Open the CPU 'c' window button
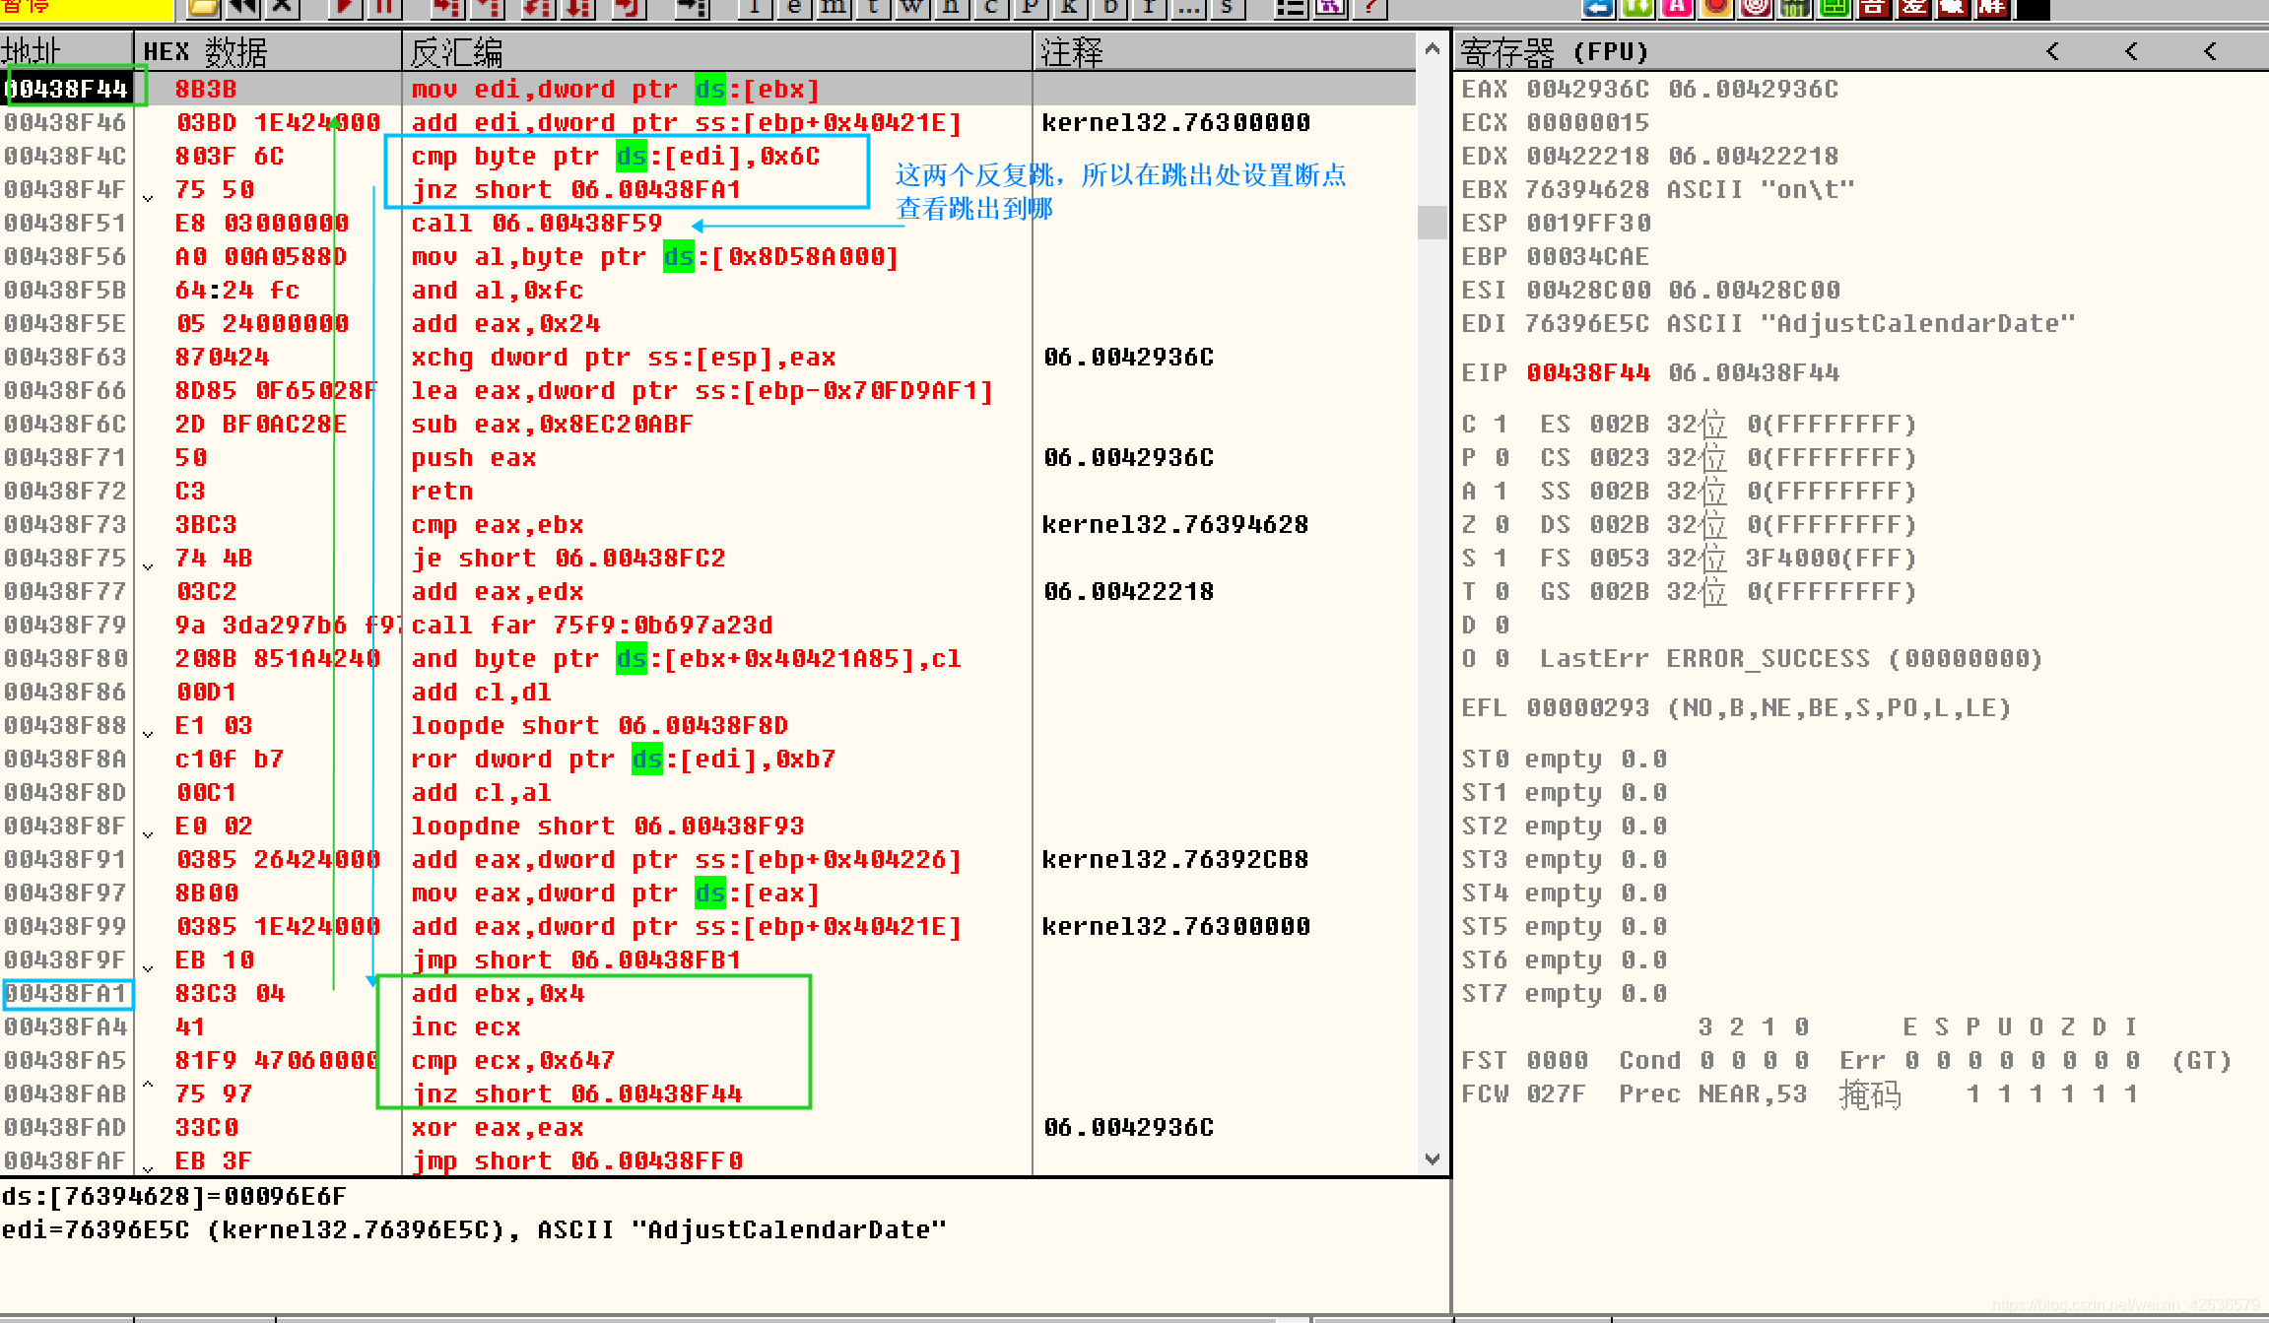Screen dimensions: 2269x1323 [991, 8]
